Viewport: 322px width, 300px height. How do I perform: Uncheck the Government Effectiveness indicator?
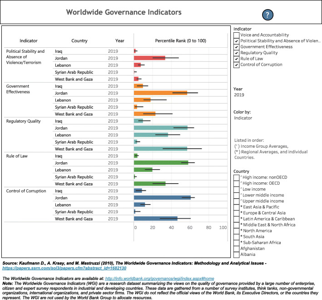[x=236, y=47]
